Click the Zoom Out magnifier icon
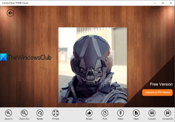 [24, 113]
